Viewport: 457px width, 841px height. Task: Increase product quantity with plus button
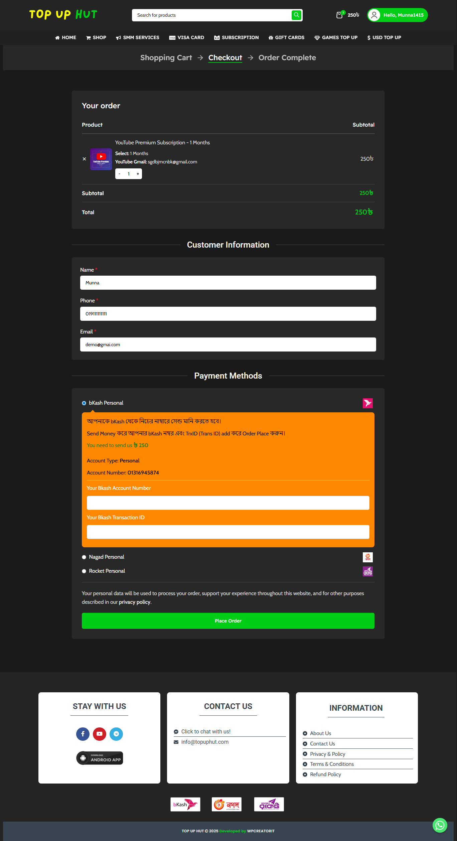[x=138, y=174]
